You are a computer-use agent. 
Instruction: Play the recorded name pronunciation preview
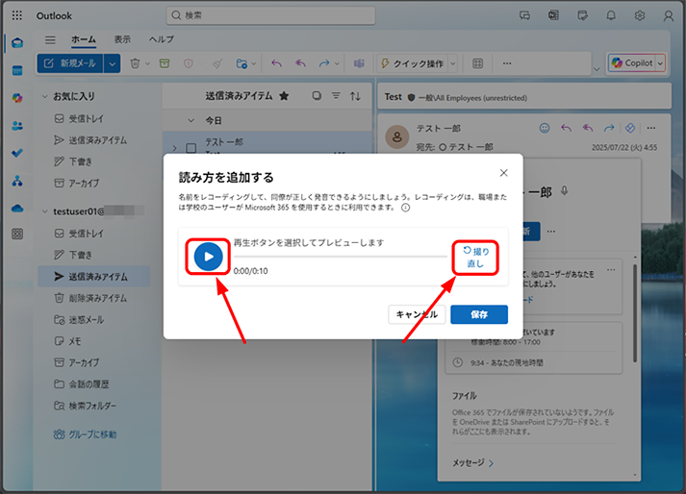pyautogui.click(x=208, y=257)
